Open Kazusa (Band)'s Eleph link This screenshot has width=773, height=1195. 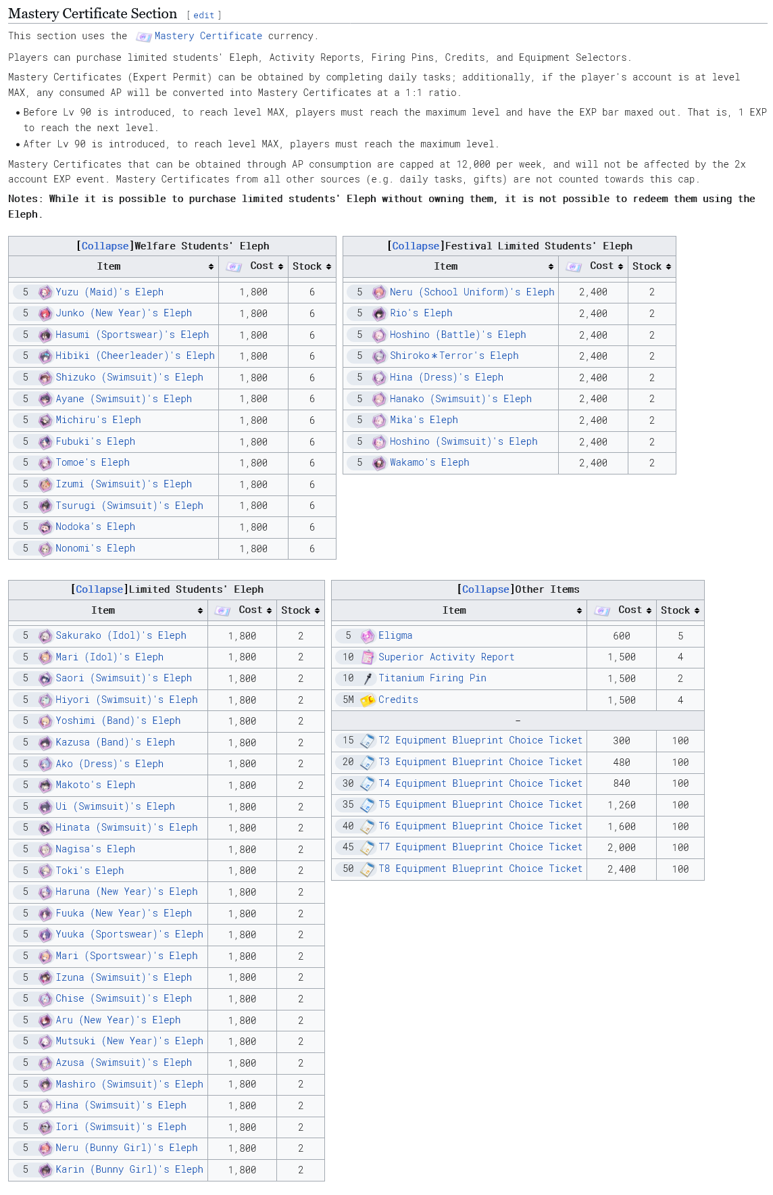tap(116, 742)
